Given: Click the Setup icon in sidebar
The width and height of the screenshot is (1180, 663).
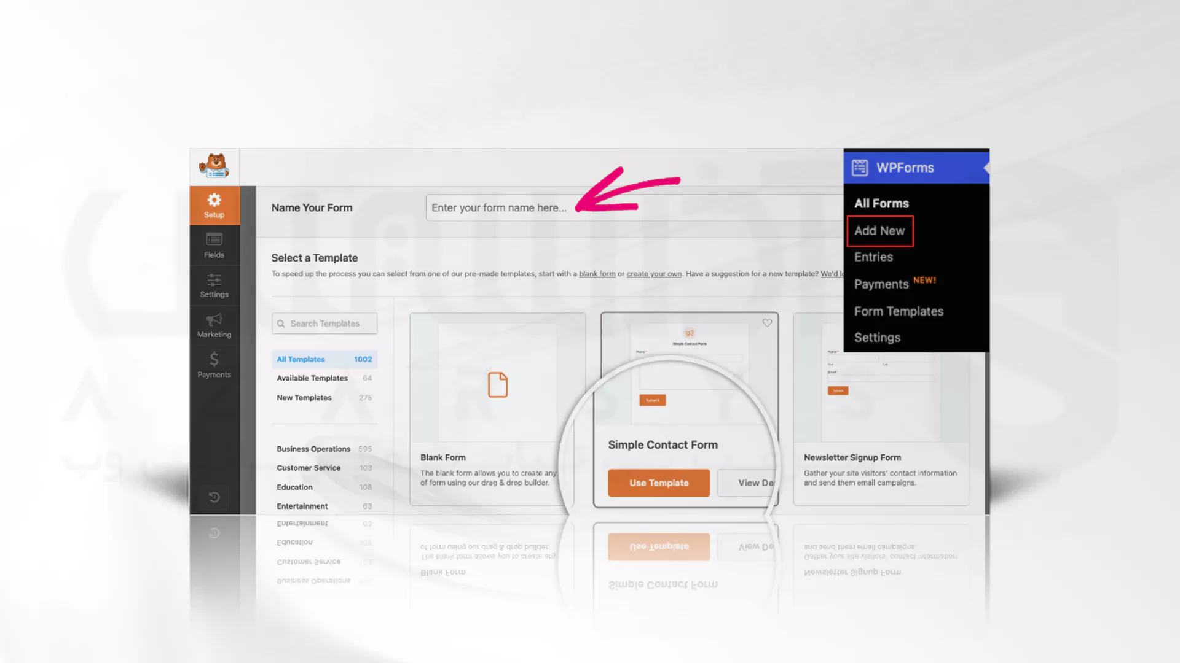Looking at the screenshot, I should coord(214,205).
